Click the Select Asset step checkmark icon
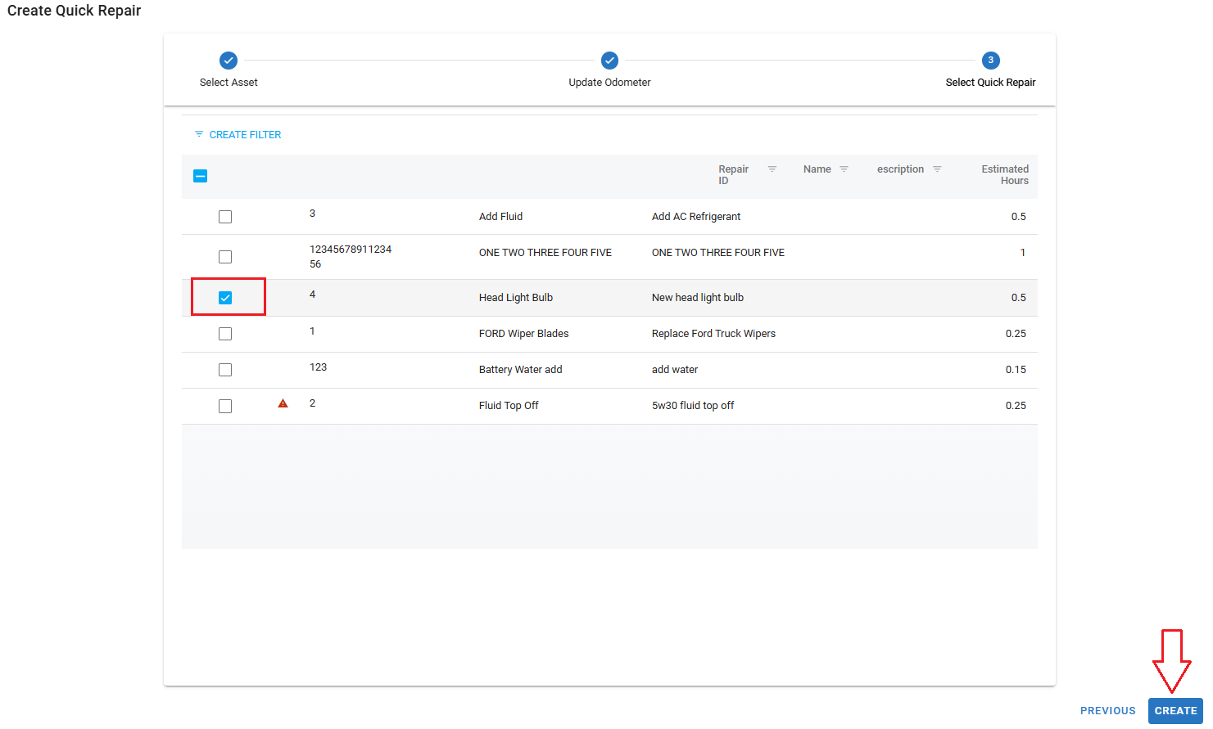Viewport: 1213px width, 729px height. (229, 61)
